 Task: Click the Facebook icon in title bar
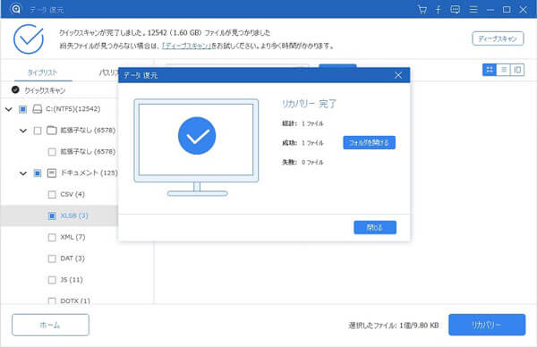click(x=438, y=9)
